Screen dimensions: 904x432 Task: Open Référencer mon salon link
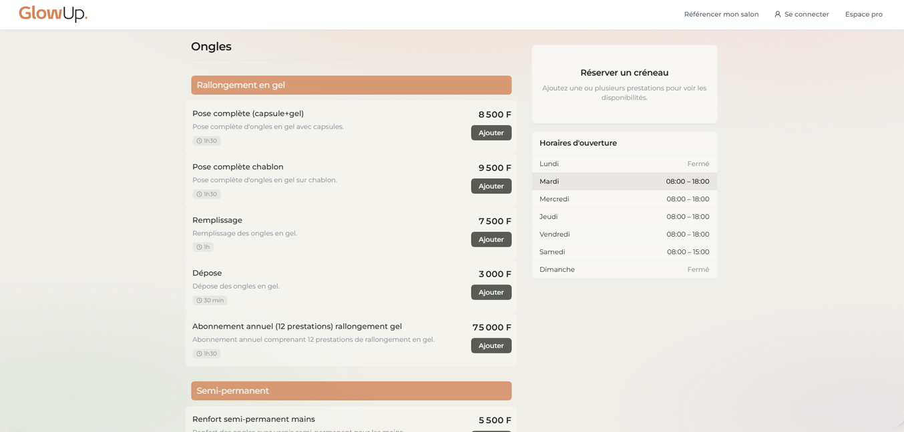pyautogui.click(x=721, y=14)
